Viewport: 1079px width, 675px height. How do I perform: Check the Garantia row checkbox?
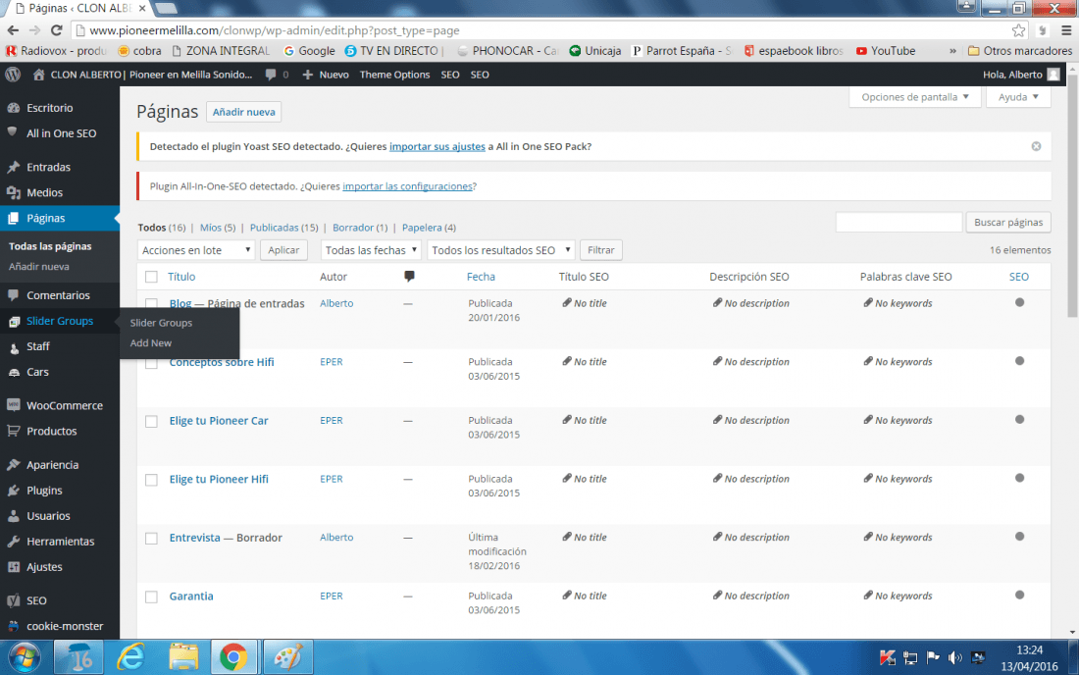(x=151, y=597)
